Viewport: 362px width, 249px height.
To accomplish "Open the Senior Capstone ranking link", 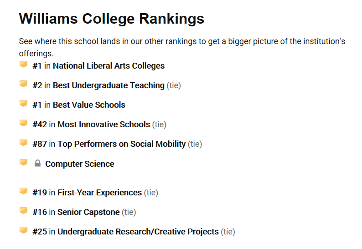I will (x=88, y=212).
